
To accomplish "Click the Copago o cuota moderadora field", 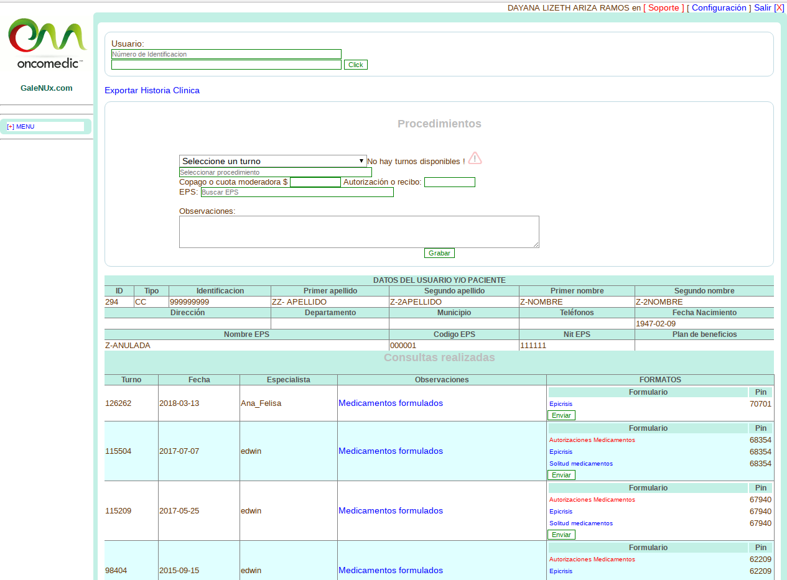I will pos(315,182).
